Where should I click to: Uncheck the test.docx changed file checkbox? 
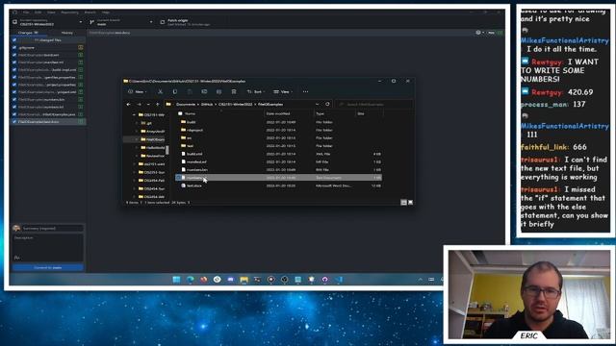[14, 122]
